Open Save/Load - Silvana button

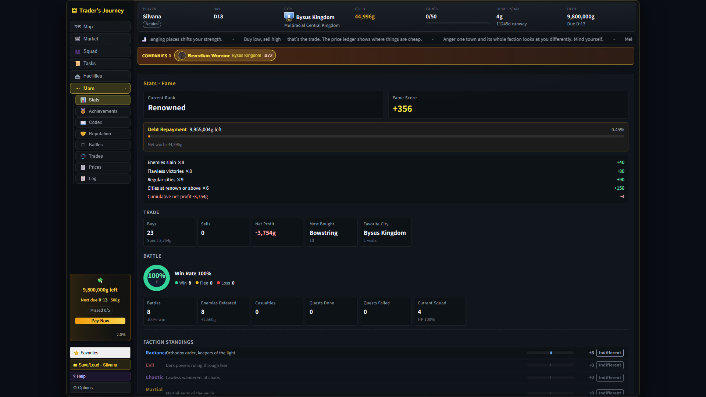coord(100,365)
